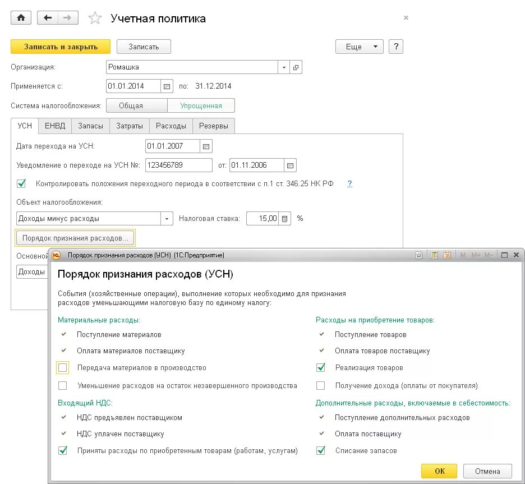This screenshot has width=525, height=484.
Task: Open calculator for Налоговая ставка field
Action: [x=284, y=219]
